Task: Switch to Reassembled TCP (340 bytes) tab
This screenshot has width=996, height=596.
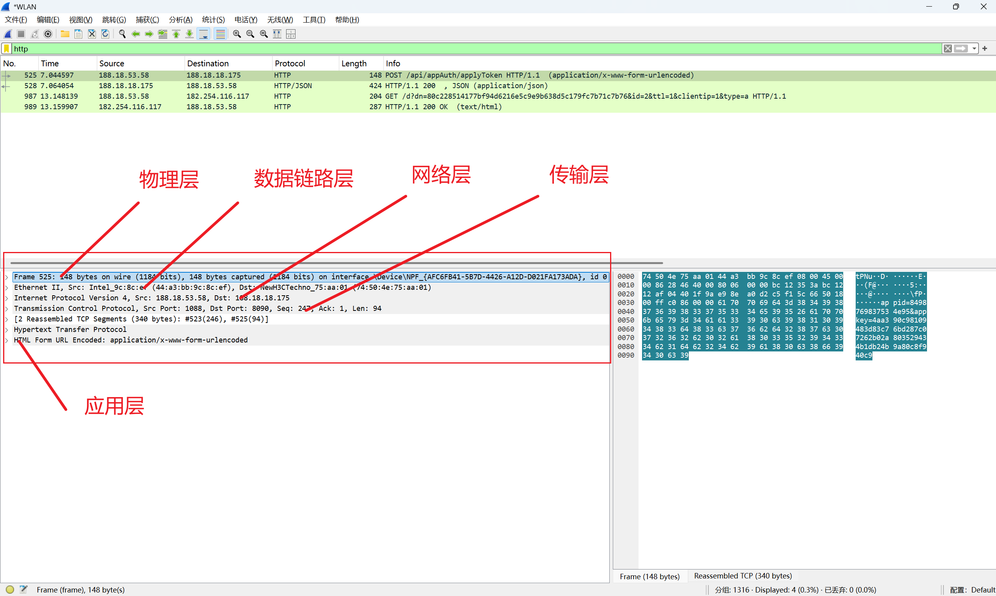Action: 743,576
